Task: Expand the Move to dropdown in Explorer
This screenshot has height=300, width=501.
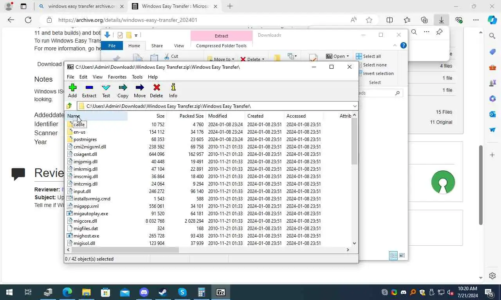Action: tap(233, 59)
